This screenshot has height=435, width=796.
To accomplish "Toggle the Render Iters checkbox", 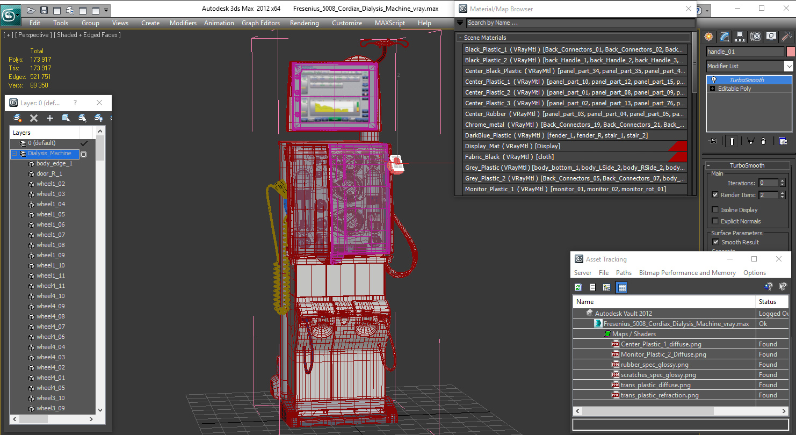I will coord(715,195).
